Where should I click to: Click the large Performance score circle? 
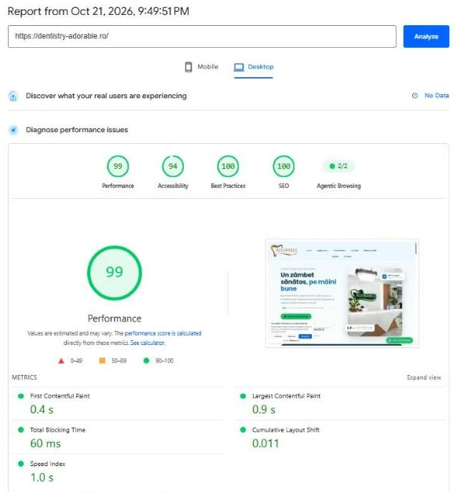tap(115, 273)
